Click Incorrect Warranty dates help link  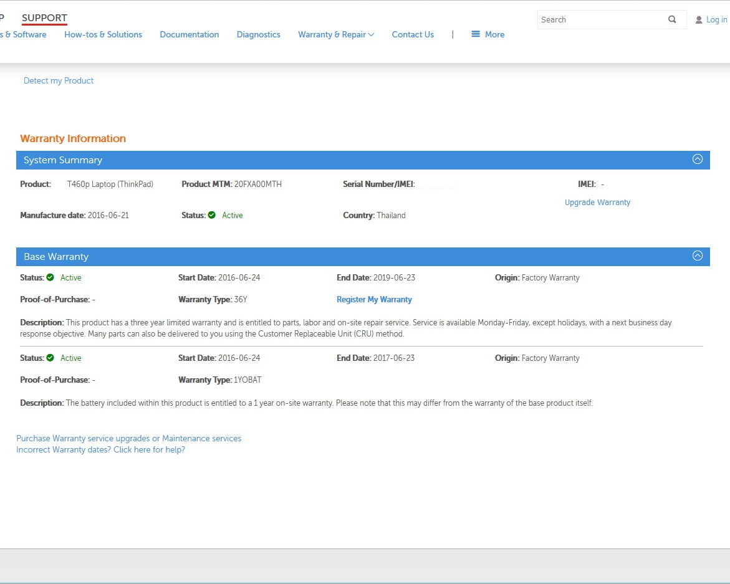(100, 449)
